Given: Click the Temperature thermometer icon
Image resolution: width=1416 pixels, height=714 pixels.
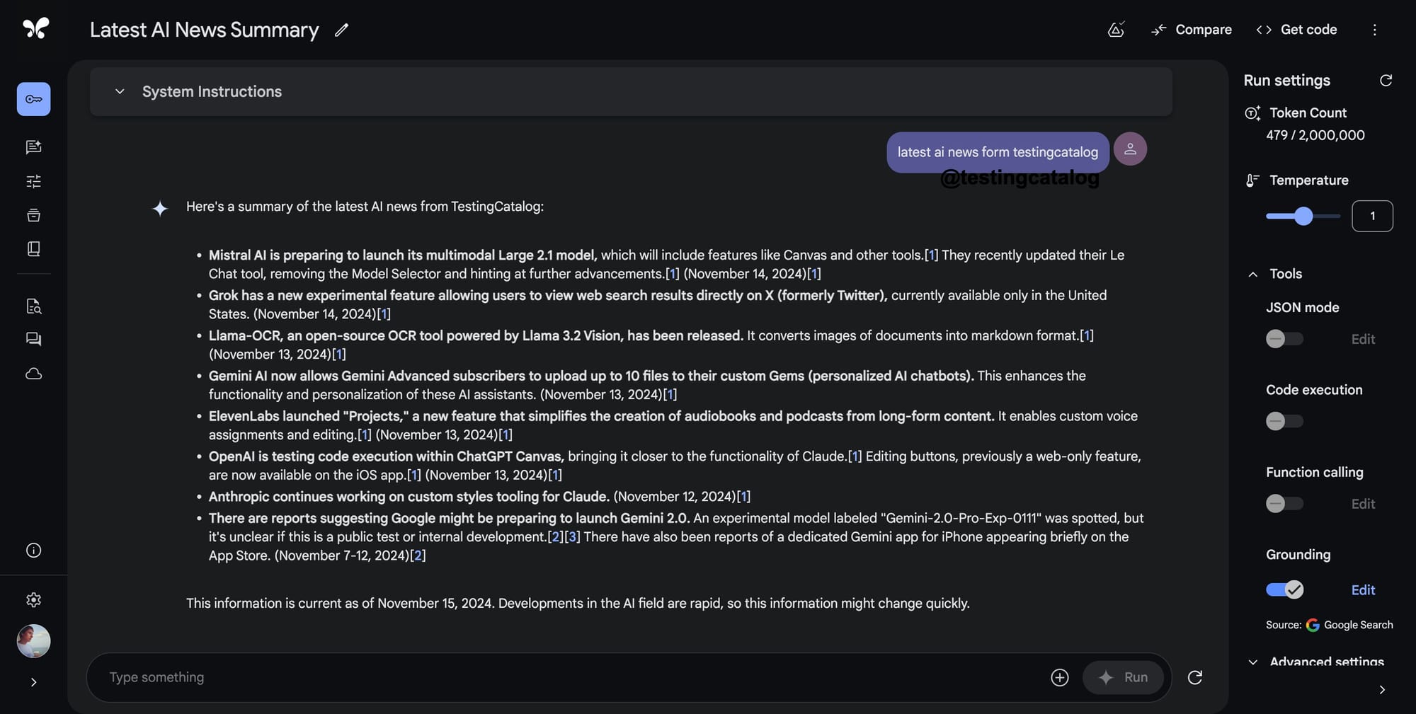Looking at the screenshot, I should click(x=1252, y=180).
